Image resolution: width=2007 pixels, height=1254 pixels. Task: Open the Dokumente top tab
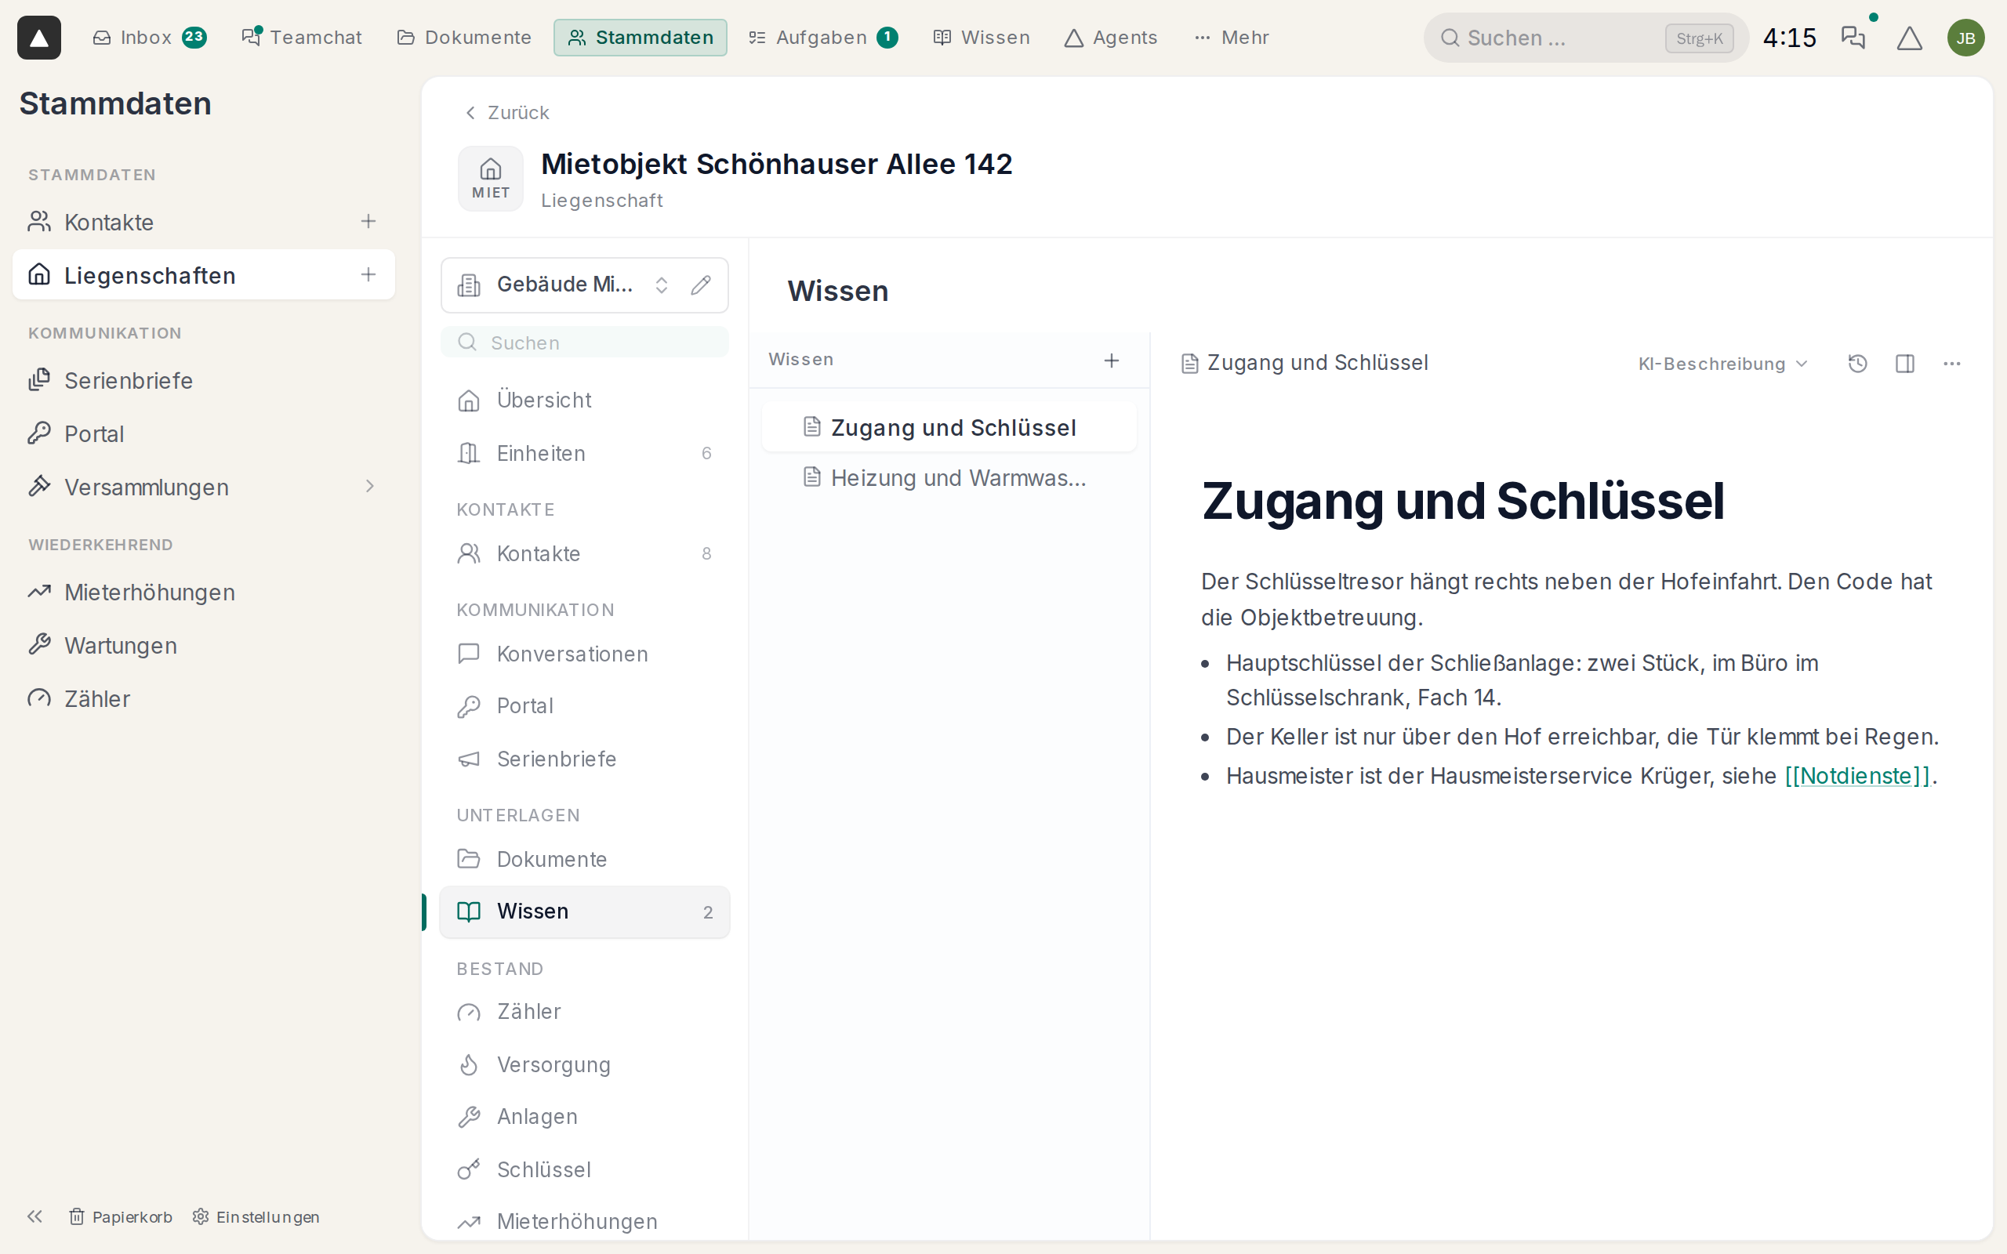pos(464,38)
